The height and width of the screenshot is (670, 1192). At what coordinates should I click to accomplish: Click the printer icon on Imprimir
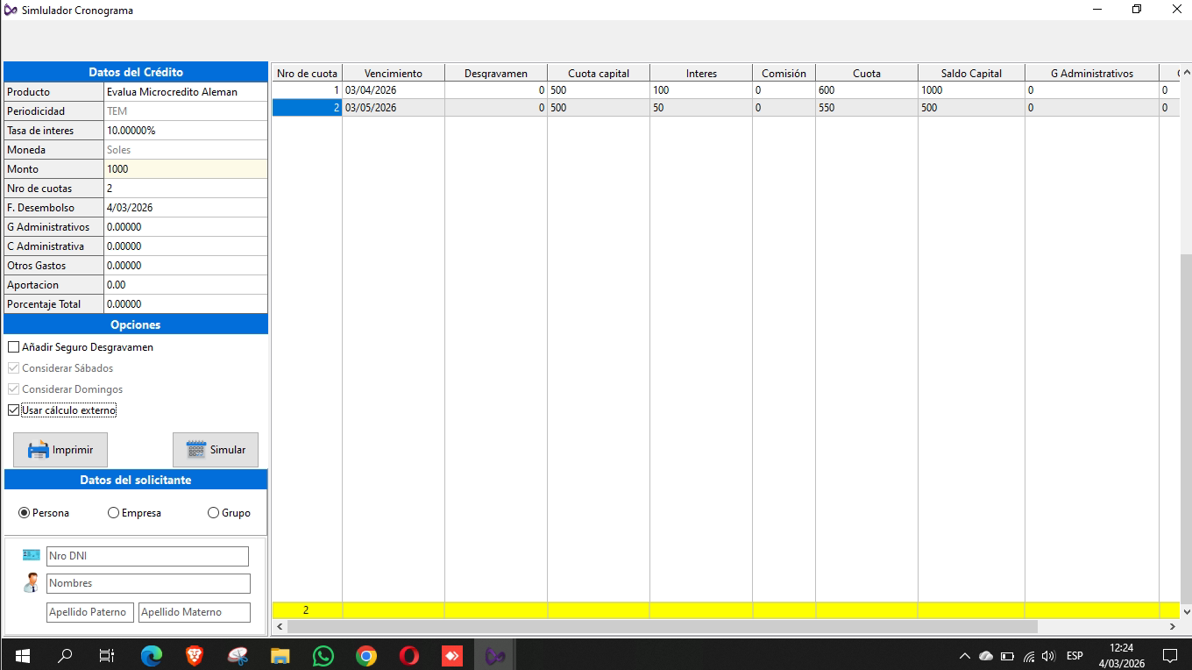(x=38, y=450)
